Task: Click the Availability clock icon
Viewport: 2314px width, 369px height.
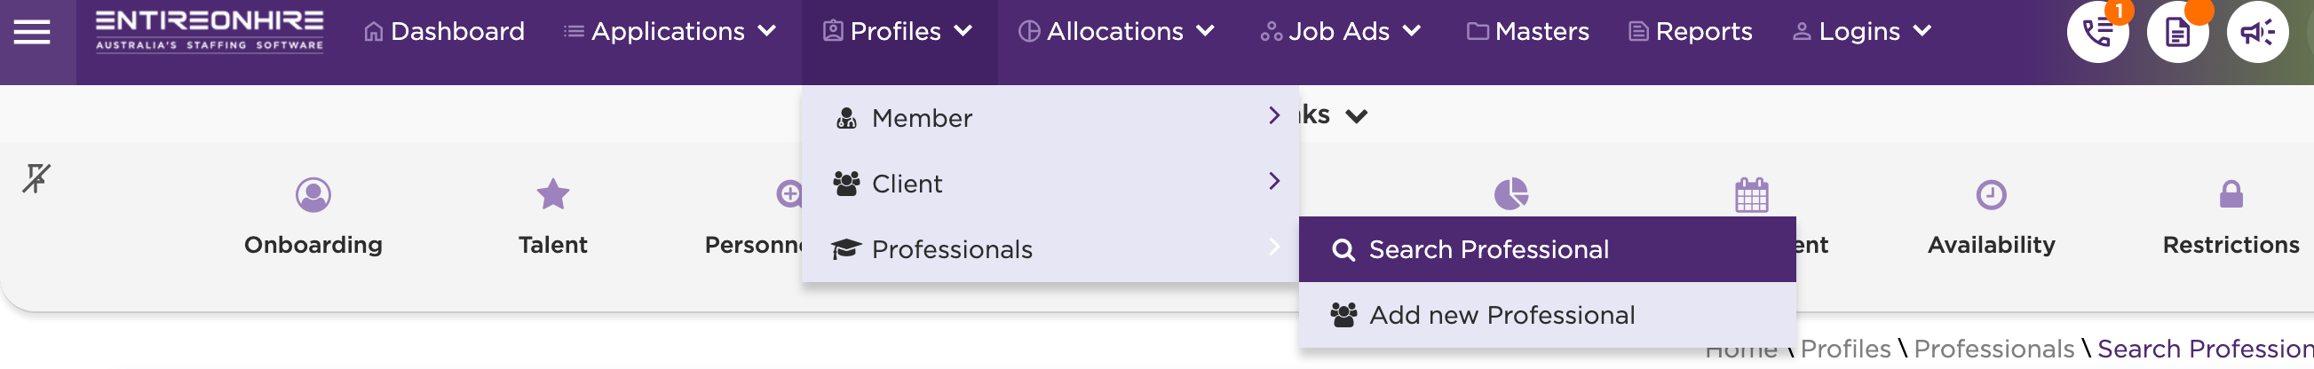Action: tap(1991, 194)
